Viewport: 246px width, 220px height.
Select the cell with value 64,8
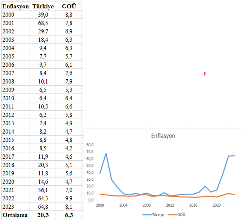click(43, 206)
